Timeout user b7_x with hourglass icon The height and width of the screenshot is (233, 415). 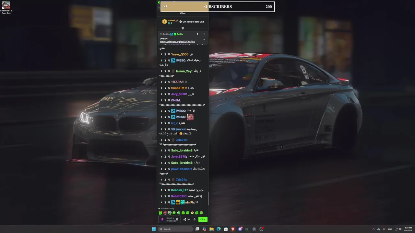[165, 123]
